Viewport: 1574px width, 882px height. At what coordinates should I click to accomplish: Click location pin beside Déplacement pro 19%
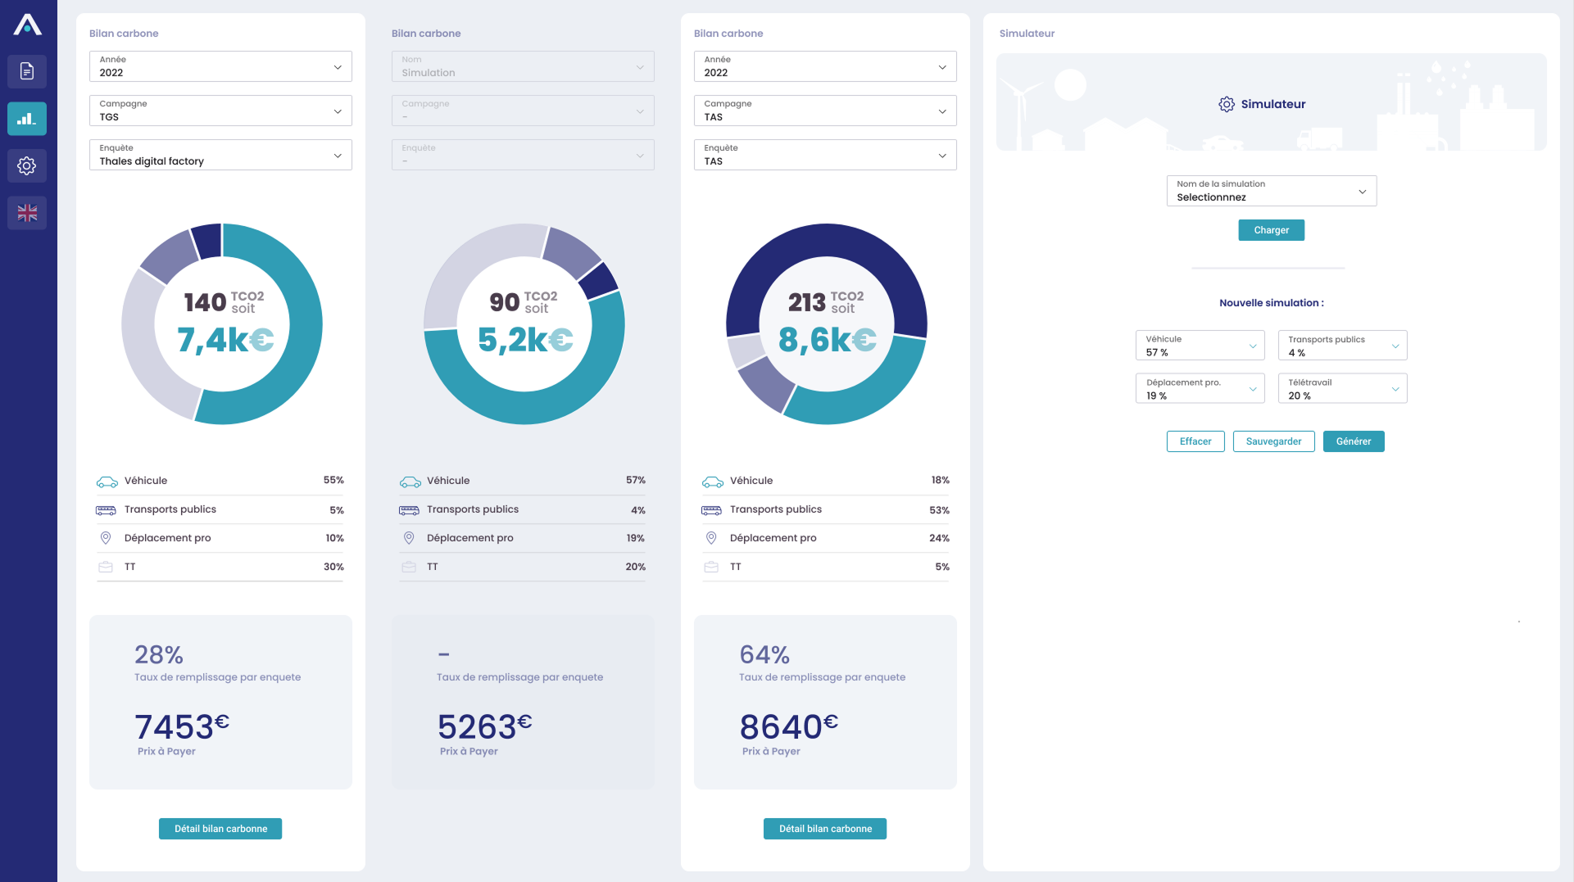click(409, 538)
